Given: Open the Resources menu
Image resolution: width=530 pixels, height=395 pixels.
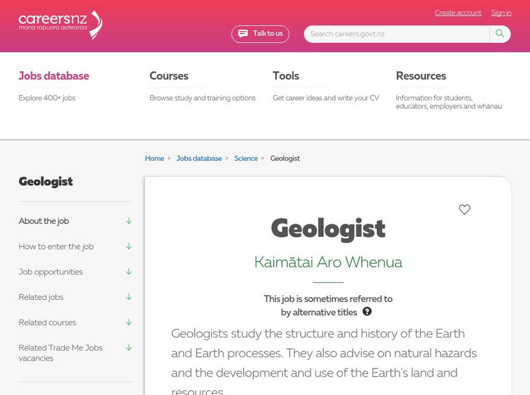Looking at the screenshot, I should click(x=421, y=76).
